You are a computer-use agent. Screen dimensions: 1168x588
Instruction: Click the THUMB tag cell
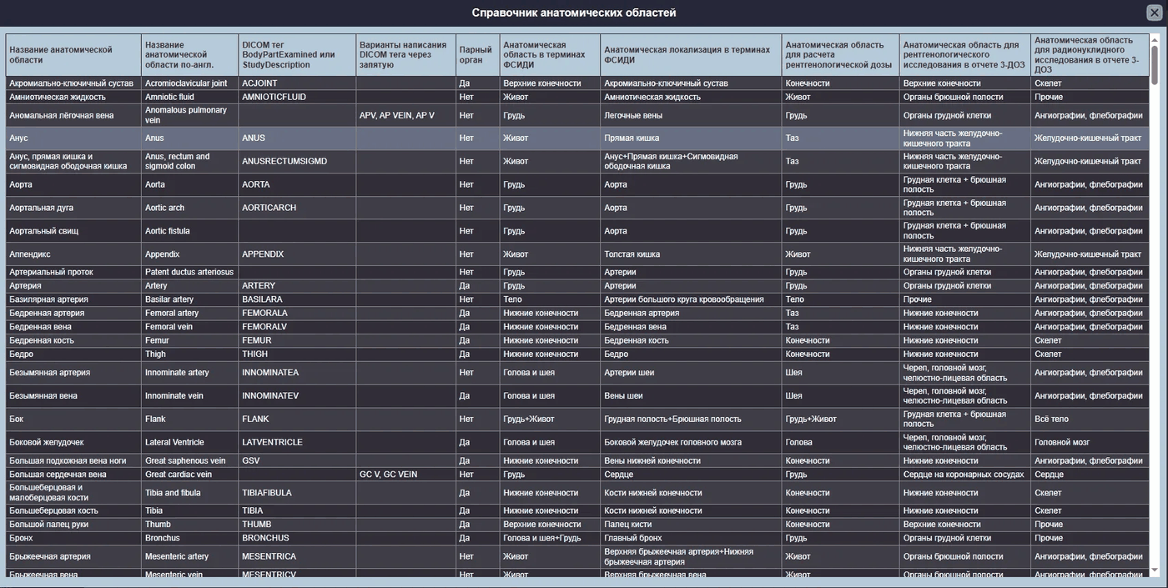297,525
